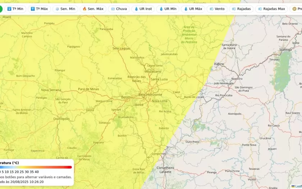Click the partially visible Pre button

[x=297, y=9]
